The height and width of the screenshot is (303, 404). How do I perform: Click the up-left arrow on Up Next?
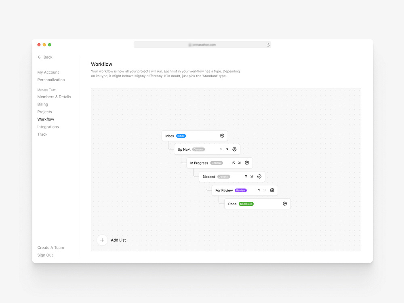pyautogui.click(x=221, y=149)
